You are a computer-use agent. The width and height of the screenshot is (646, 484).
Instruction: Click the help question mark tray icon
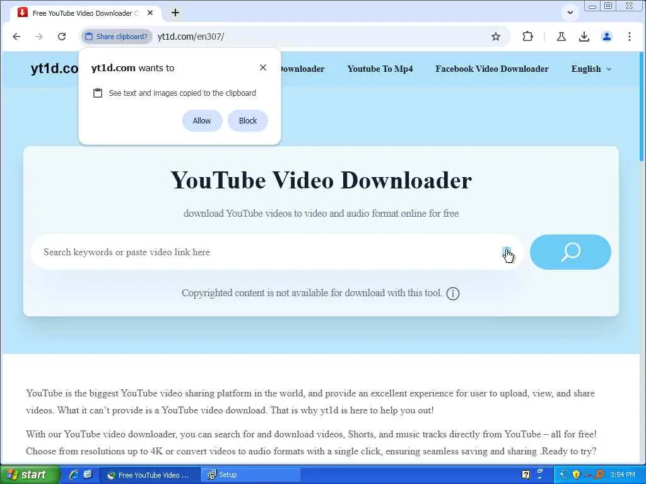(526, 475)
